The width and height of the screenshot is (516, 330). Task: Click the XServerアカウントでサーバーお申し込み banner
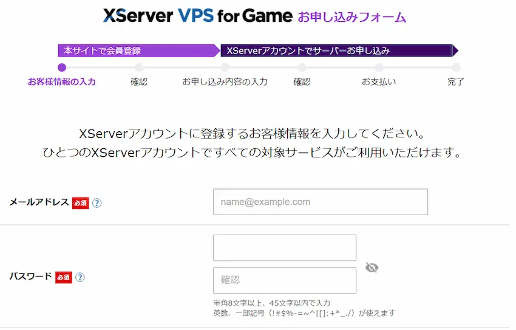click(339, 50)
